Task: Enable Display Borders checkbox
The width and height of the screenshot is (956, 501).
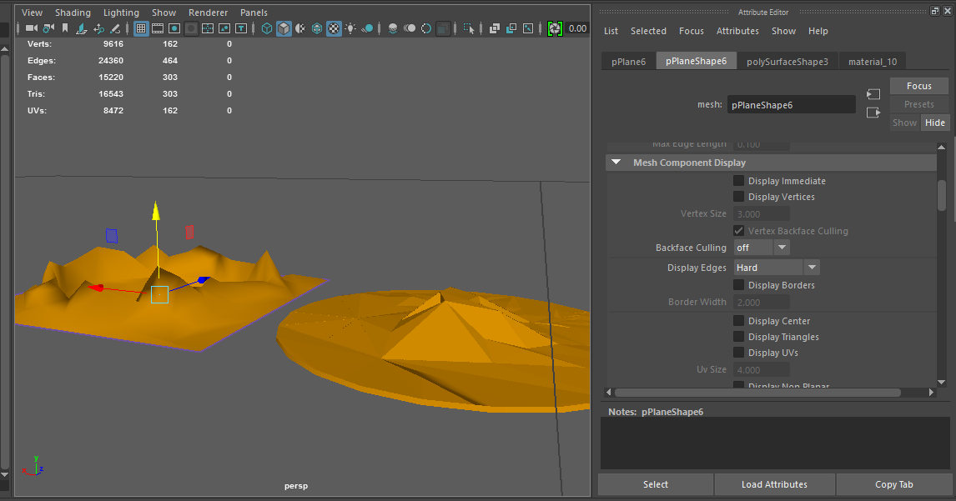Action: (738, 284)
